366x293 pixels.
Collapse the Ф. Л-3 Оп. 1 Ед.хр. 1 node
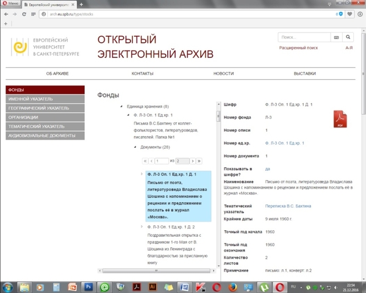click(128, 115)
